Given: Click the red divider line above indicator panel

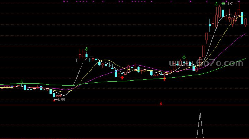Looking at the screenshot, I should click(125, 105).
